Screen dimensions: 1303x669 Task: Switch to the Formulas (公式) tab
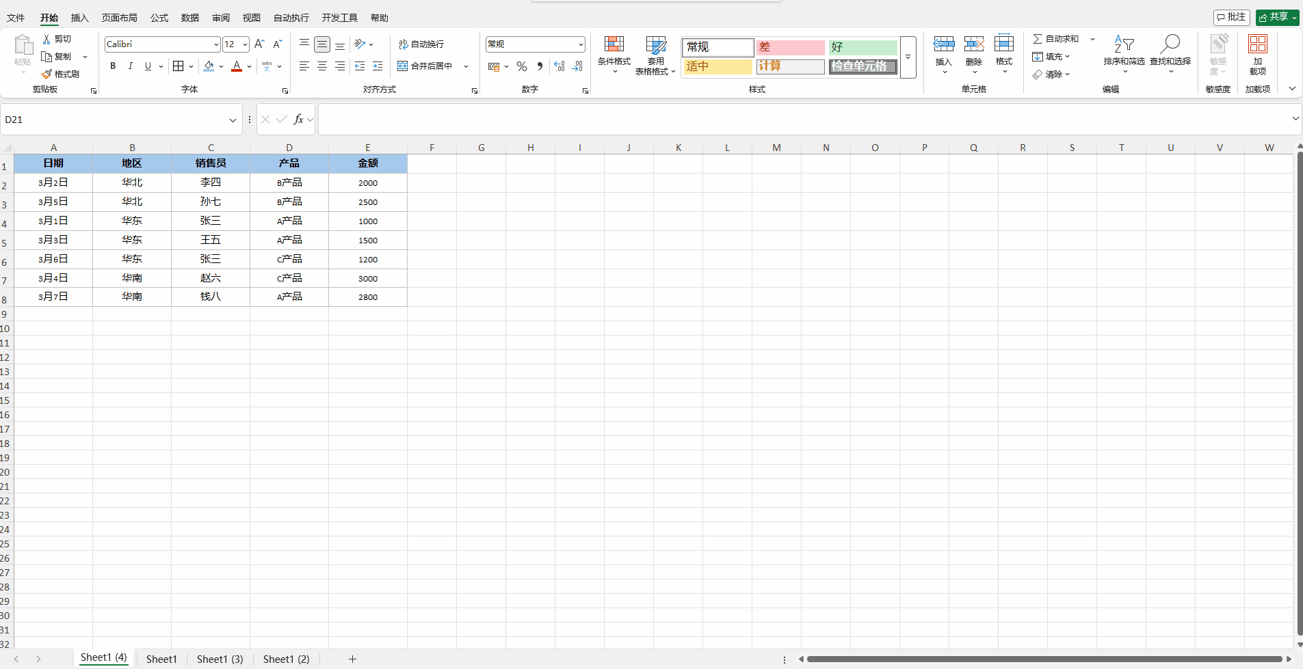click(159, 18)
